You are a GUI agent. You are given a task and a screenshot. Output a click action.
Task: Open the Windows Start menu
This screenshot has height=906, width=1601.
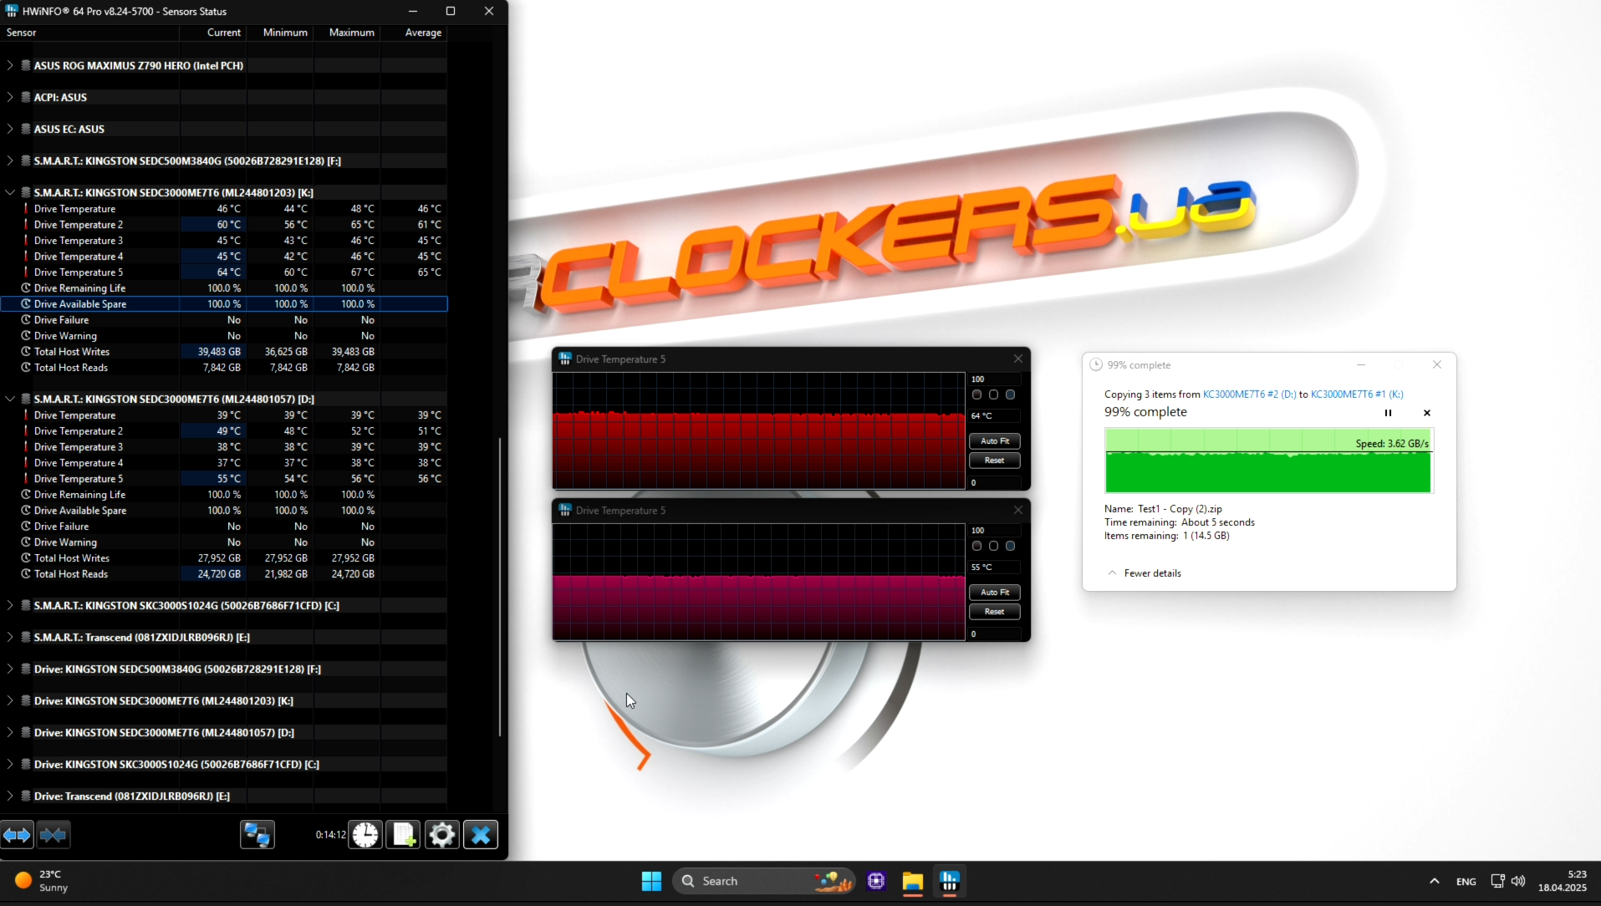click(651, 881)
